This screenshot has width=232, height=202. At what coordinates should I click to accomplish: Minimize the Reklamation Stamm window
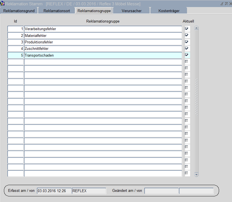[x=222, y=4]
